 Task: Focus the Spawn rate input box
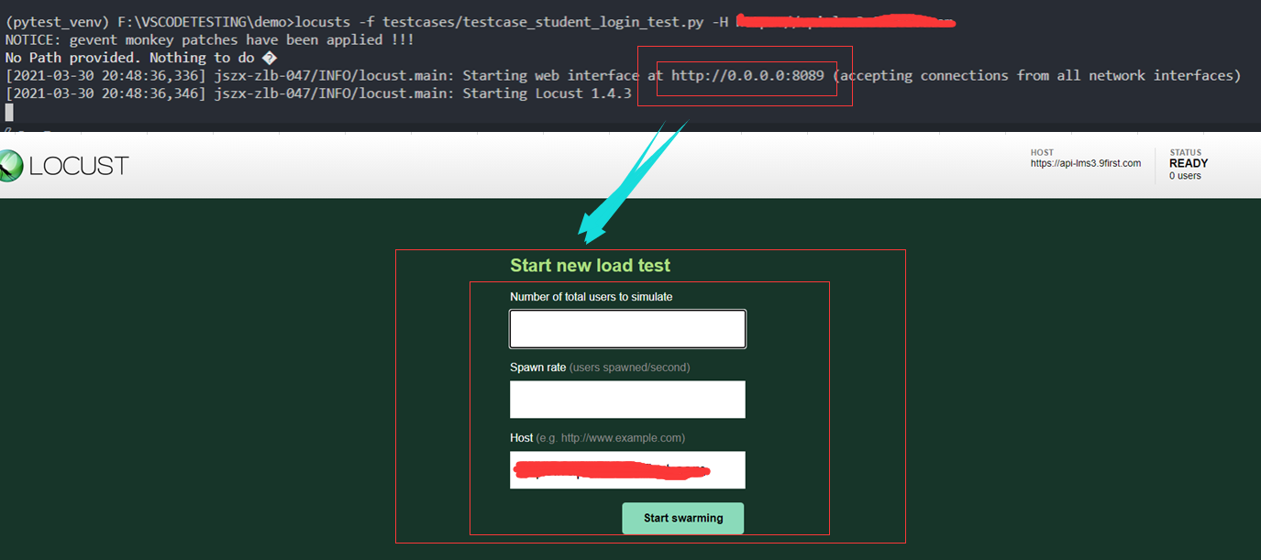pyautogui.click(x=627, y=399)
